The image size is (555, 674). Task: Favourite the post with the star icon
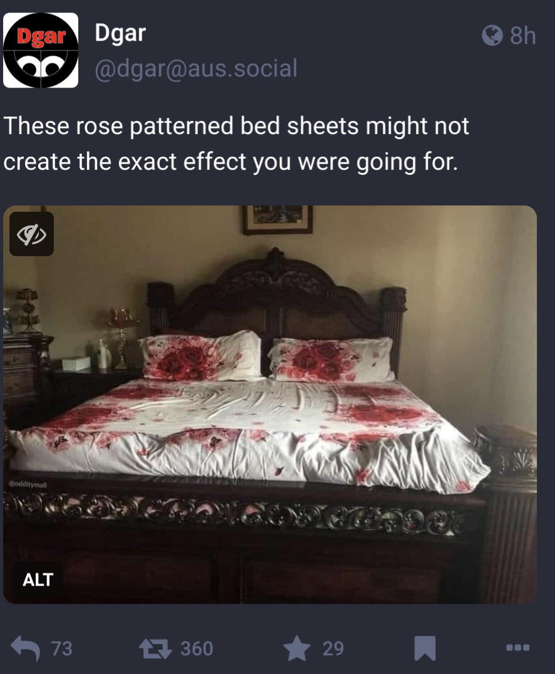point(297,648)
